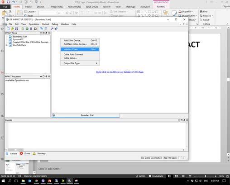This screenshot has width=230, height=185.
Task: Click the black square toolbar icon in iMPACT
Action: (35, 28)
